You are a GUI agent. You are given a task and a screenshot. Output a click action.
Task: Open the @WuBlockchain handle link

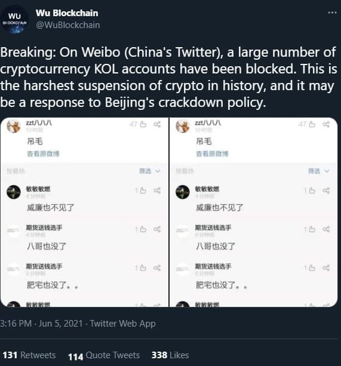[x=67, y=25]
